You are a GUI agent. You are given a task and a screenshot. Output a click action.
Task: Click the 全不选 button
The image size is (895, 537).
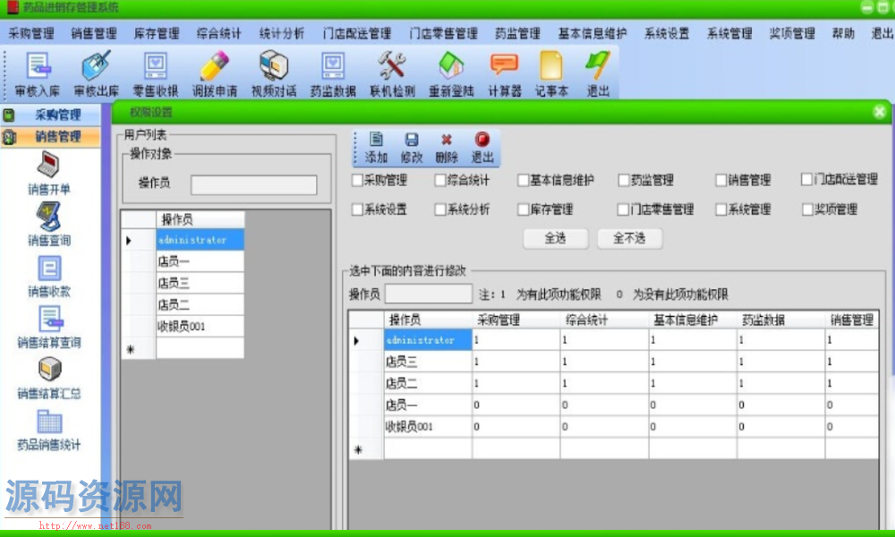pos(629,238)
